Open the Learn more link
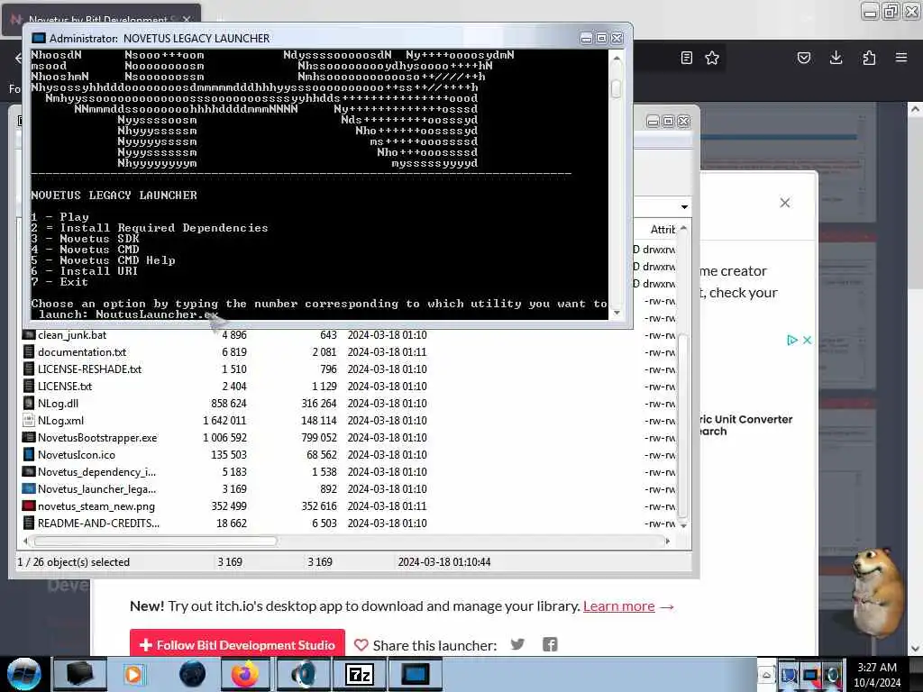The image size is (923, 692). click(x=618, y=606)
